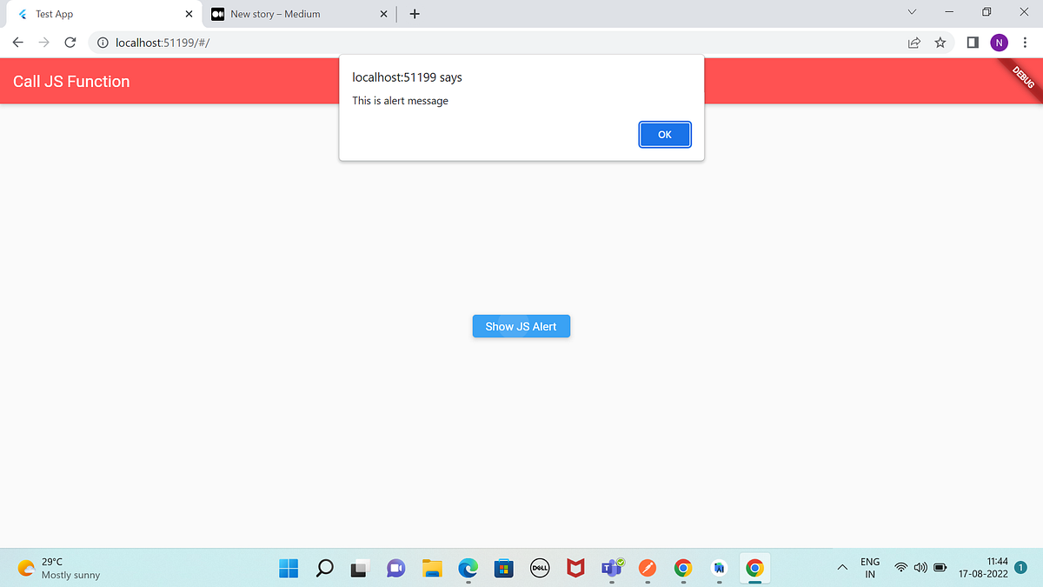This screenshot has height=587, width=1043.
Task: Adjust the volume from the system tray
Action: [920, 567]
